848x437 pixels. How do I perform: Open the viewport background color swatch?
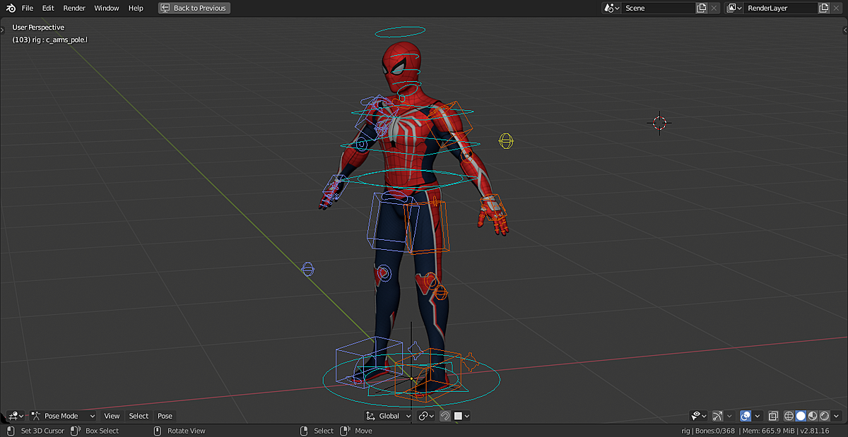click(457, 416)
